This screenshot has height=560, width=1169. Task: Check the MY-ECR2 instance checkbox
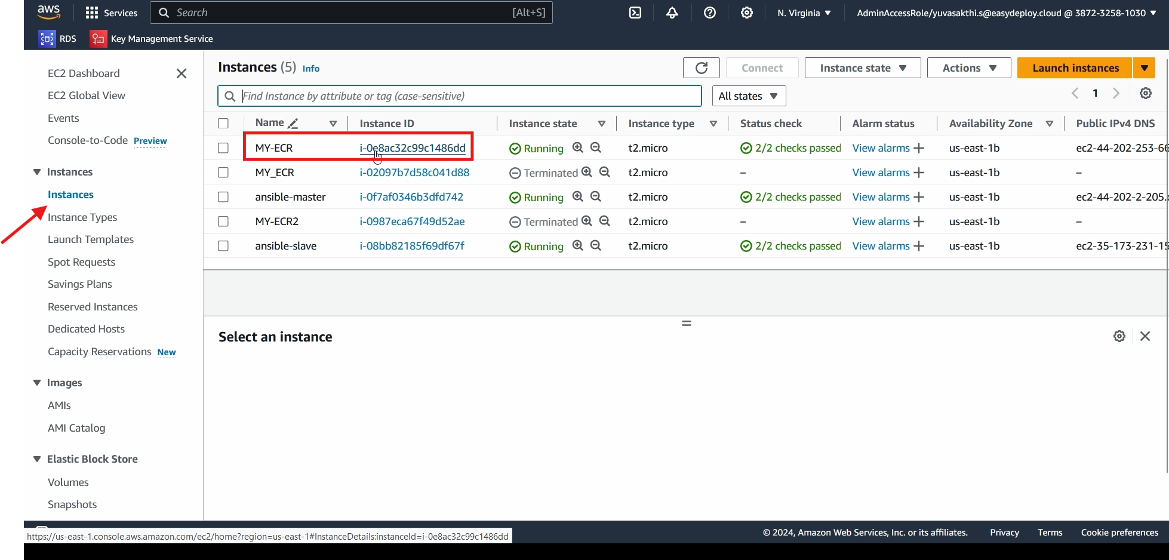223,221
